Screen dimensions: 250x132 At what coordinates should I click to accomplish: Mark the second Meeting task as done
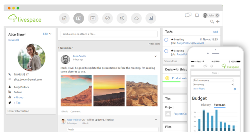click(x=166, y=51)
